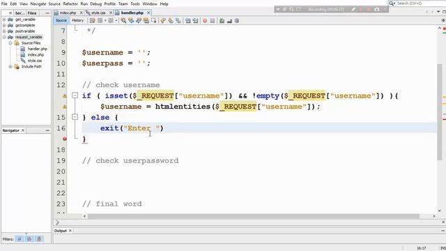This screenshot has height=251, width=446.
Task: Open the Debug menu
Action: (x=96, y=3)
